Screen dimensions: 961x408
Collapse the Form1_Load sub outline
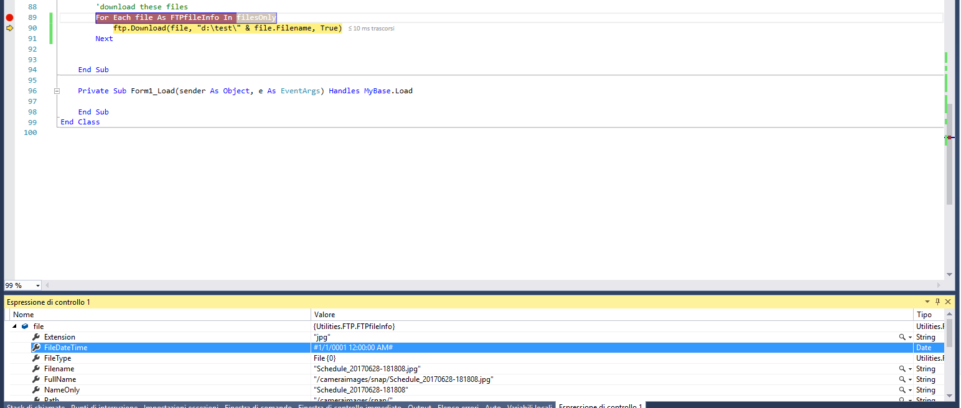pyautogui.click(x=57, y=91)
